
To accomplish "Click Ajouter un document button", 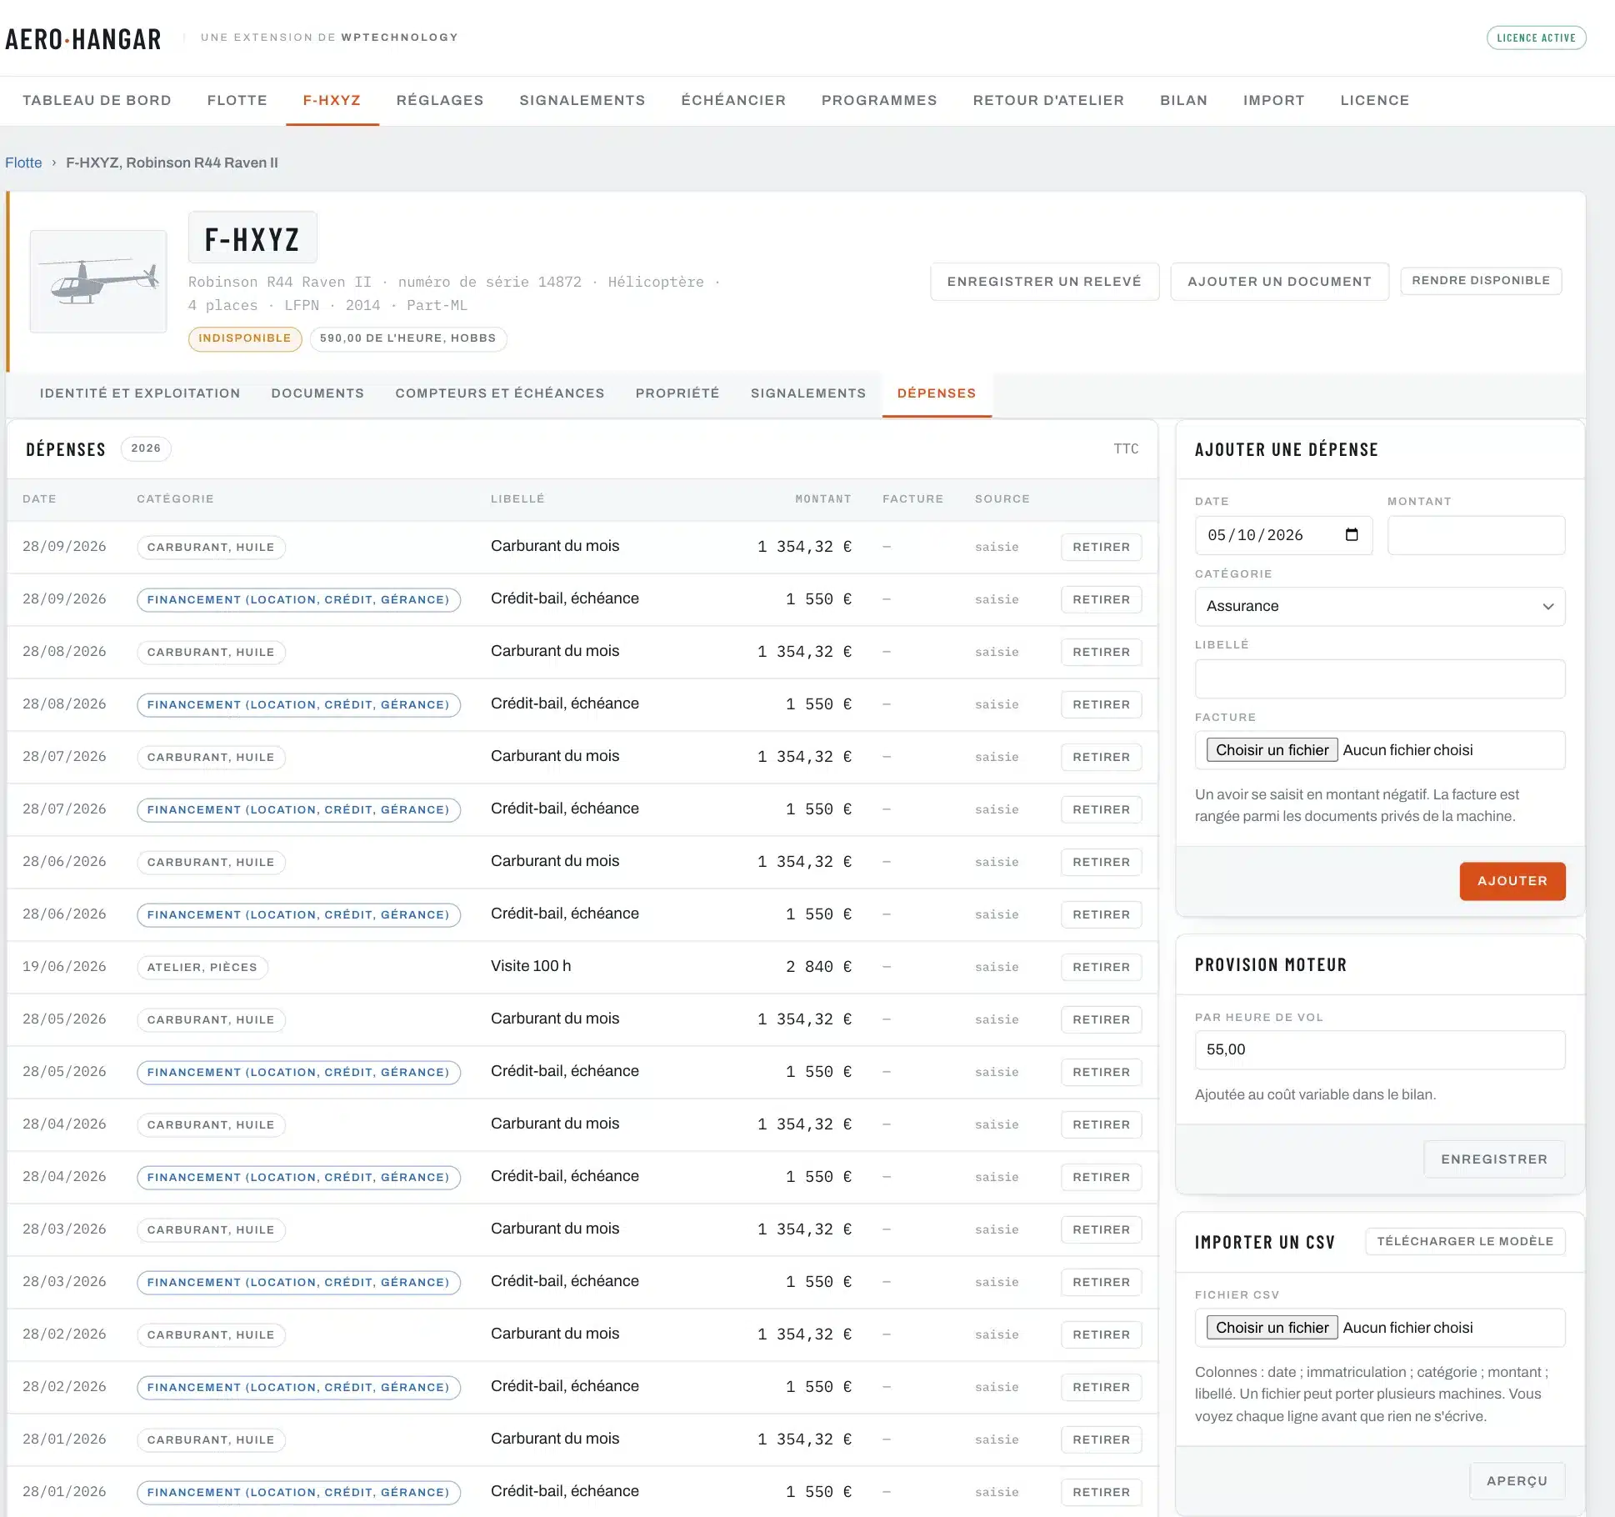I will click(1279, 282).
